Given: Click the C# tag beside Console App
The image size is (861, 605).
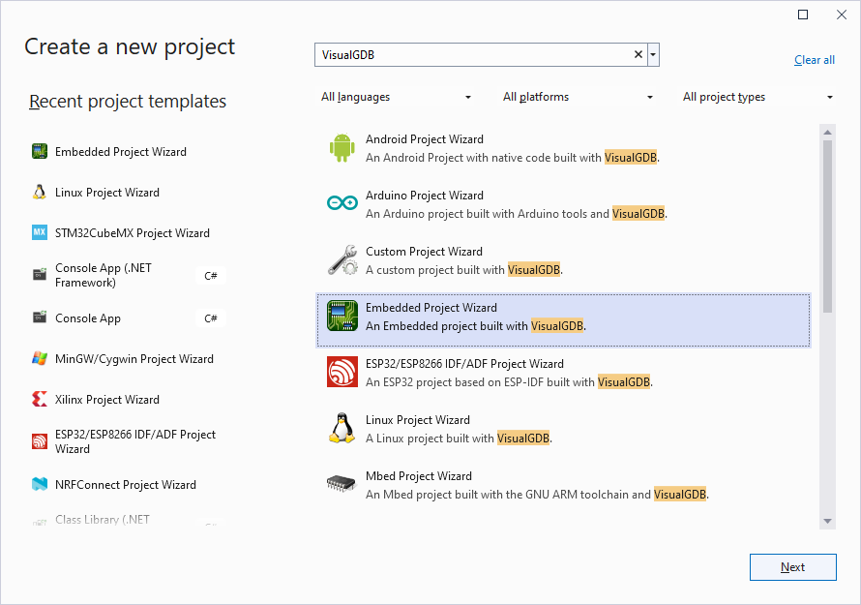Looking at the screenshot, I should pos(211,318).
